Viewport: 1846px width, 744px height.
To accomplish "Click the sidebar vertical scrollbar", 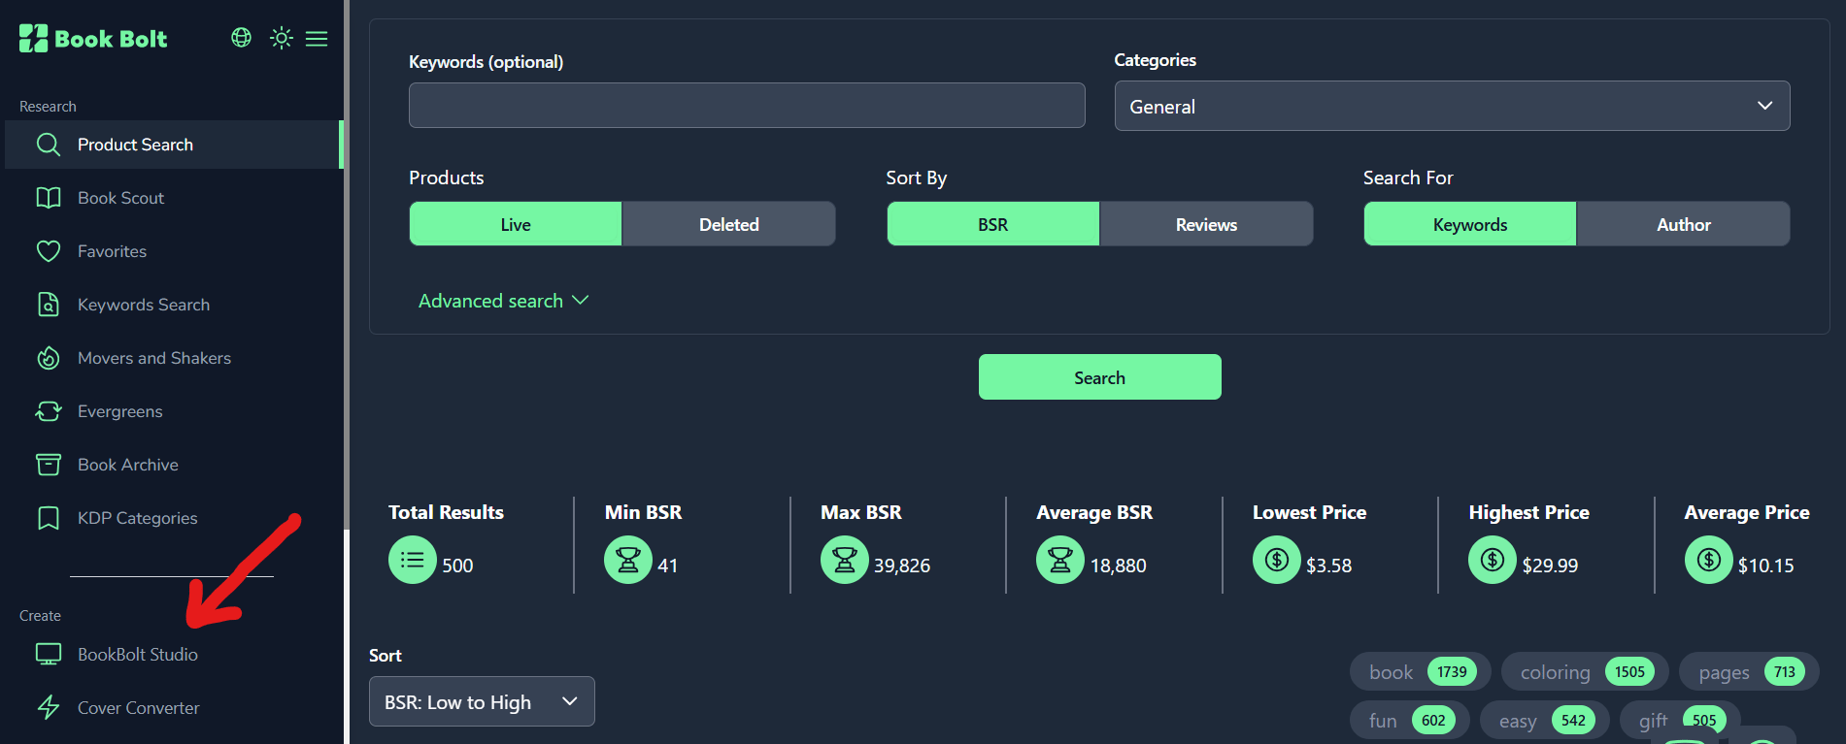I will [x=347, y=265].
